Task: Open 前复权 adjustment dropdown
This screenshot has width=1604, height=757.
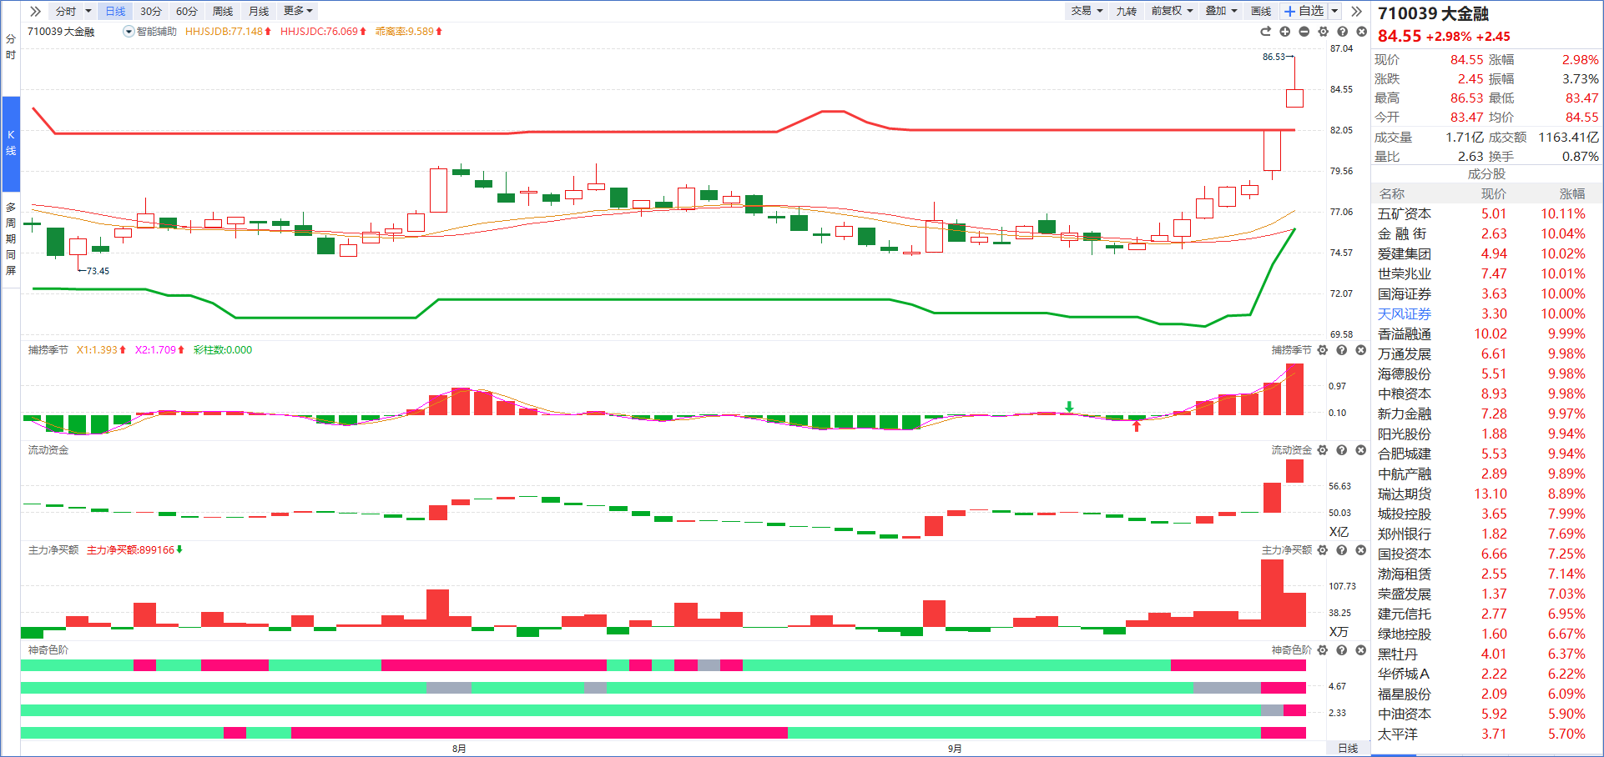Action: (x=1172, y=11)
